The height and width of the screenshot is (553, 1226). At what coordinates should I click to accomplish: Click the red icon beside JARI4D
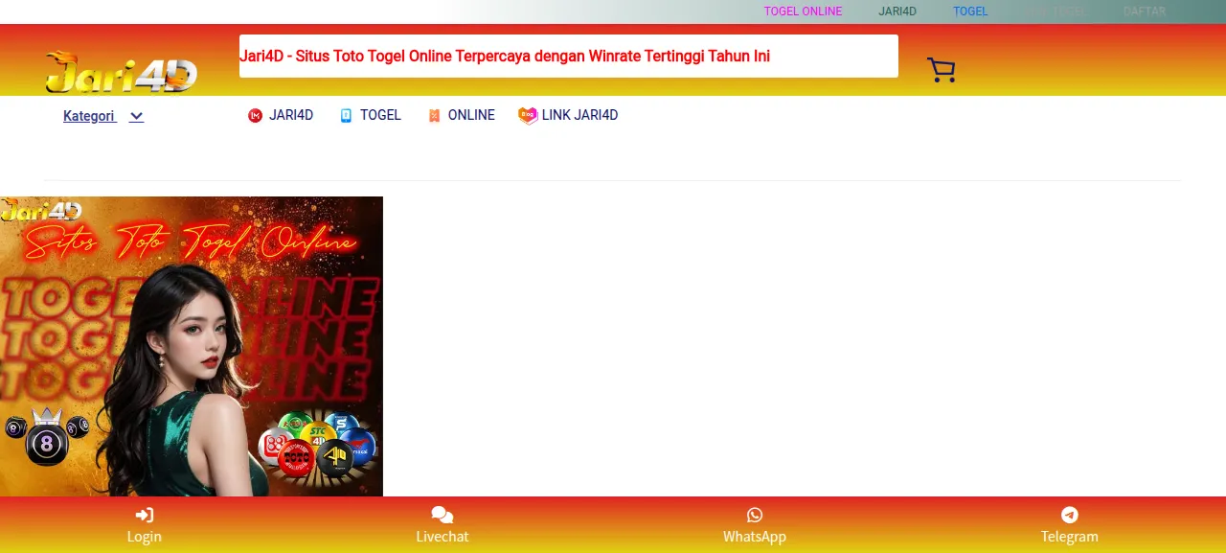click(255, 116)
